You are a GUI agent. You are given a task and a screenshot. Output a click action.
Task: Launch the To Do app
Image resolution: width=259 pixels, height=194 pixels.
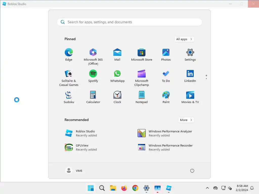tap(166, 76)
